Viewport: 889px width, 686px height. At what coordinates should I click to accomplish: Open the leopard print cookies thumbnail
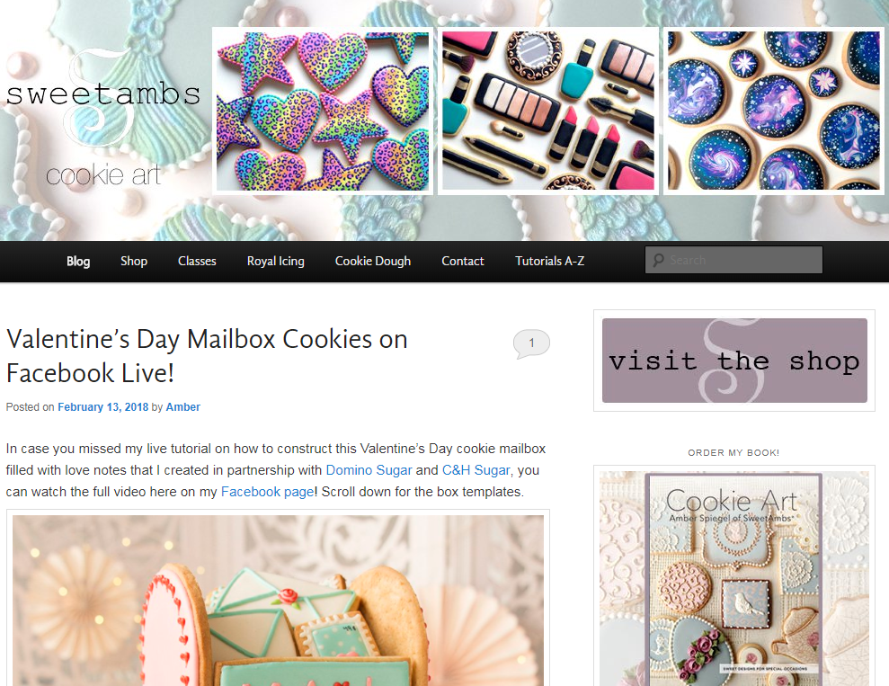323,111
